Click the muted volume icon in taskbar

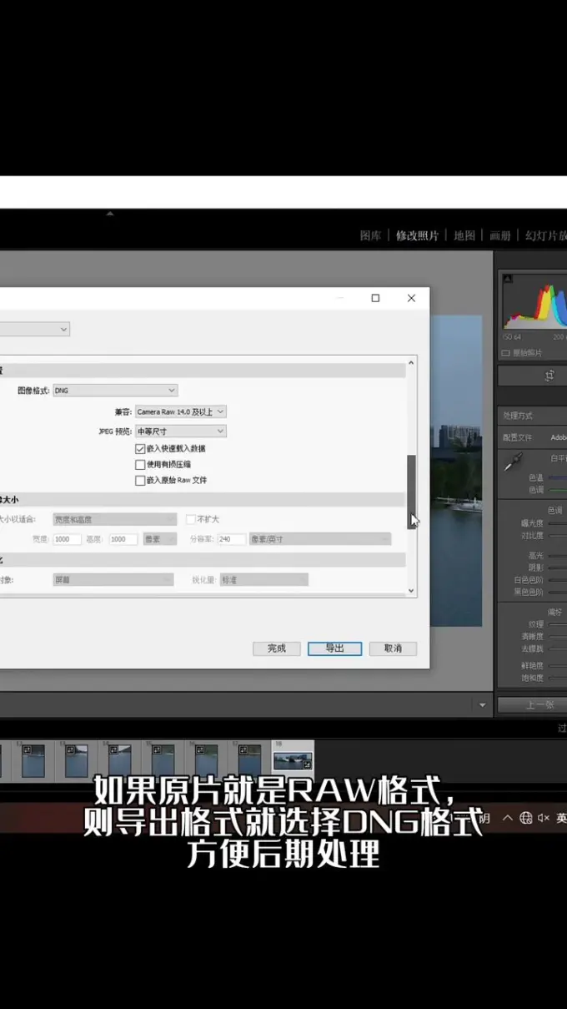click(543, 818)
